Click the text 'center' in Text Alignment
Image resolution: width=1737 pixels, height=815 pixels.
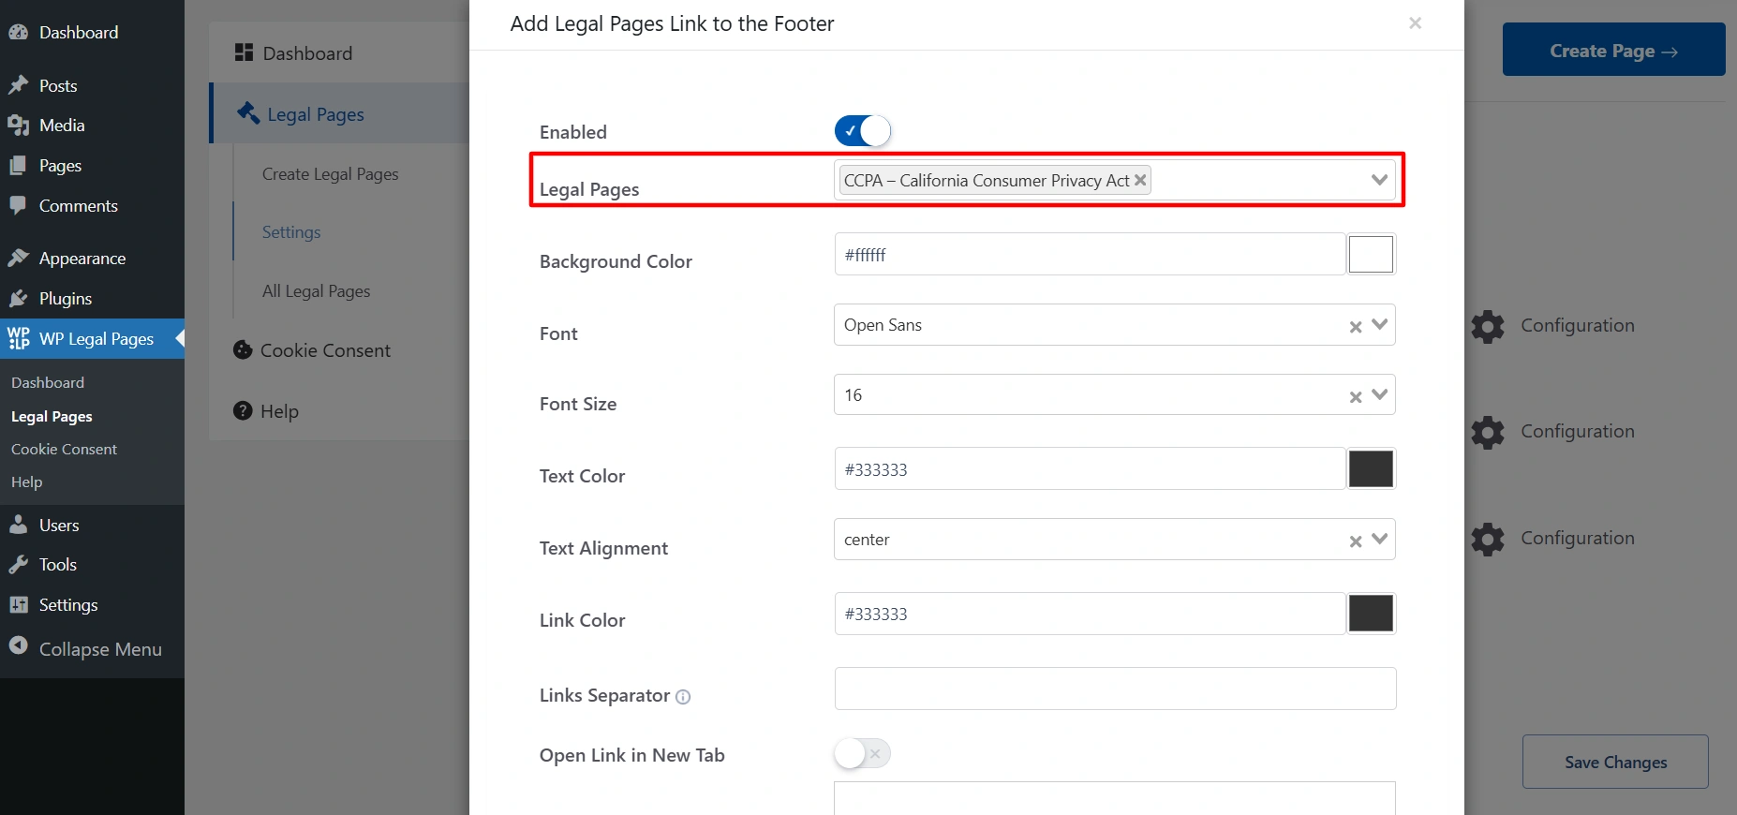[867, 540]
